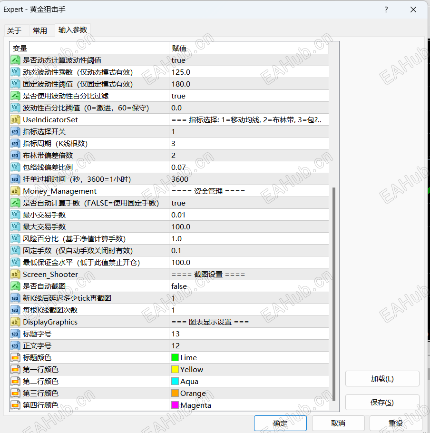Select the ab icon beside Money_Management
This screenshot has height=433, width=430.
15,191
